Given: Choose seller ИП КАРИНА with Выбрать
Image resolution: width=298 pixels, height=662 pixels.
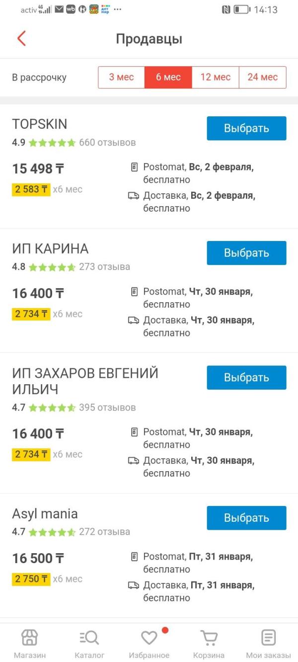Looking at the screenshot, I should pos(246,253).
